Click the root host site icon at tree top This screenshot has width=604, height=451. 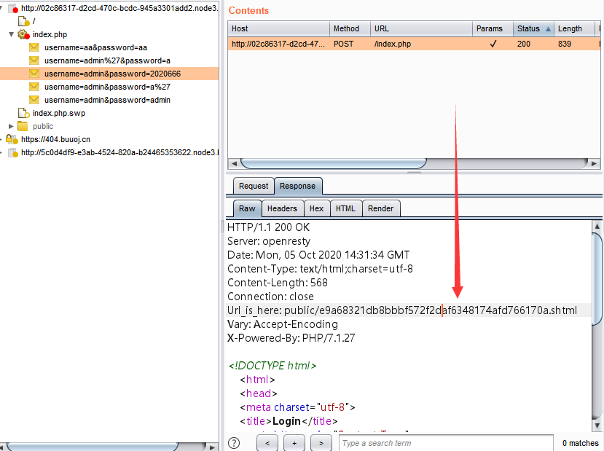13,8
